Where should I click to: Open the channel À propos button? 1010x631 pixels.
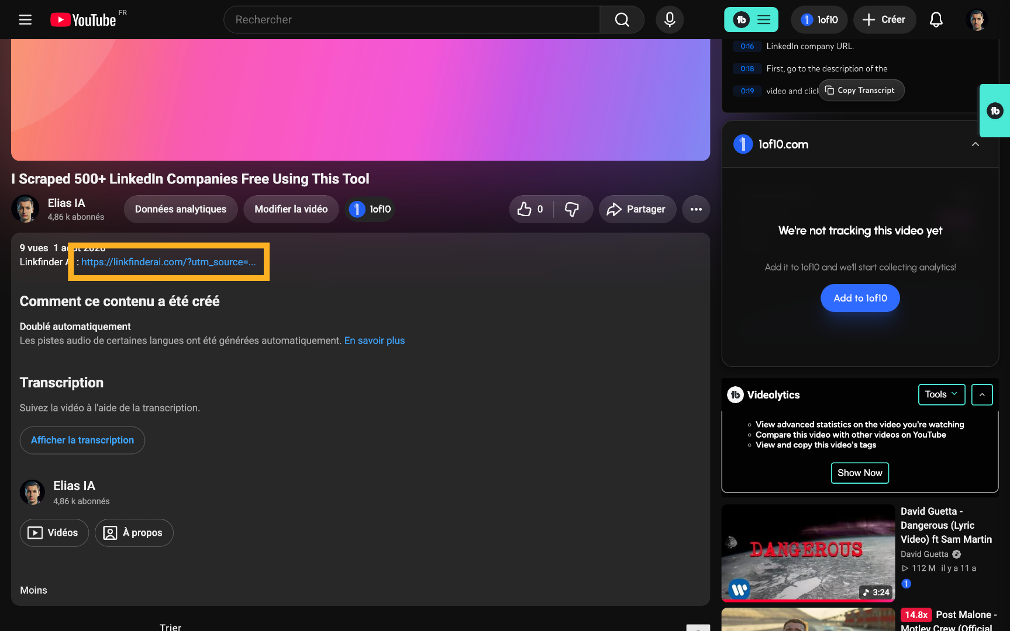(134, 533)
